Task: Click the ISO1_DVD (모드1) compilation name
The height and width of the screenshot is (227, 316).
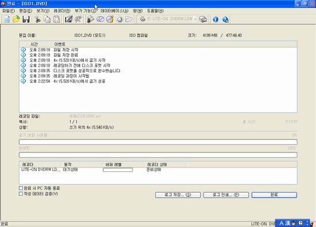Action: pyautogui.click(x=90, y=36)
